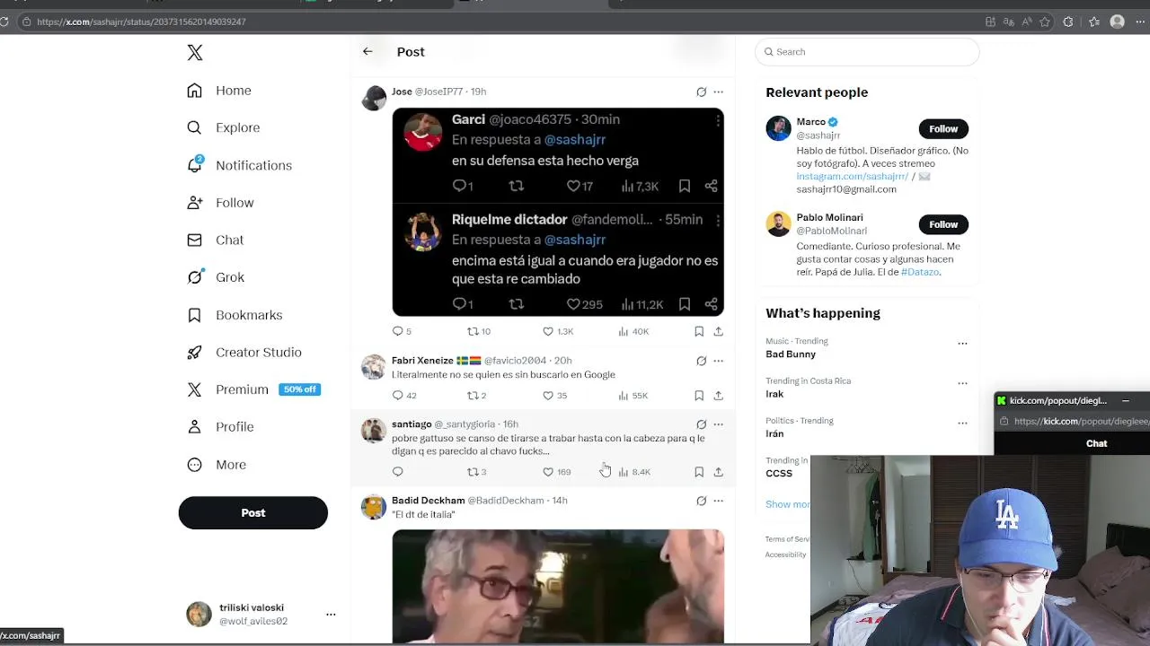The width and height of the screenshot is (1150, 646).
Task: Open Explore from the sidebar
Action: [x=224, y=127]
